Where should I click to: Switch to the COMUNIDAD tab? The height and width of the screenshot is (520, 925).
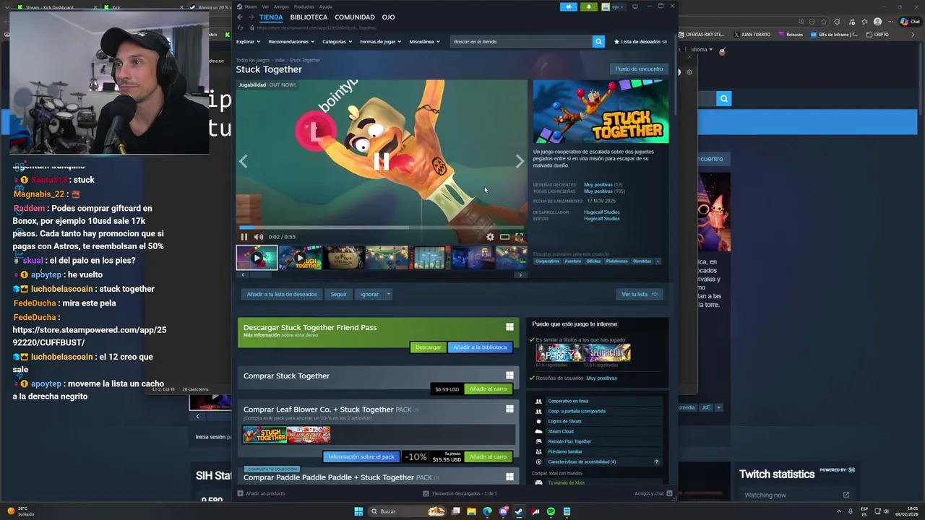click(x=355, y=17)
